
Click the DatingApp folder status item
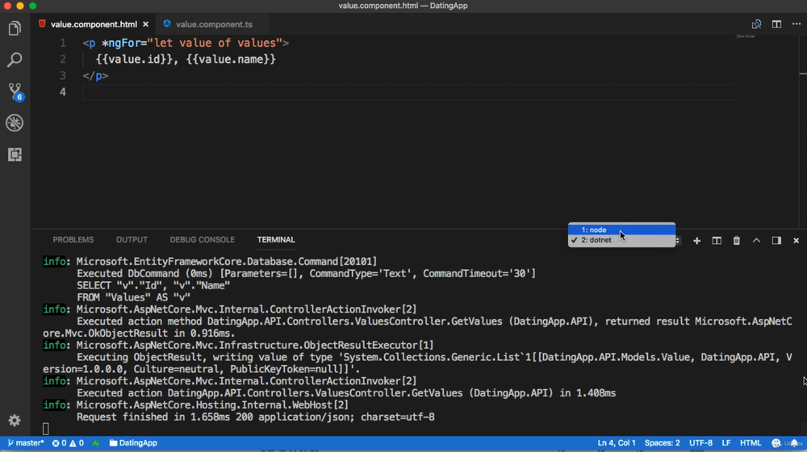133,443
